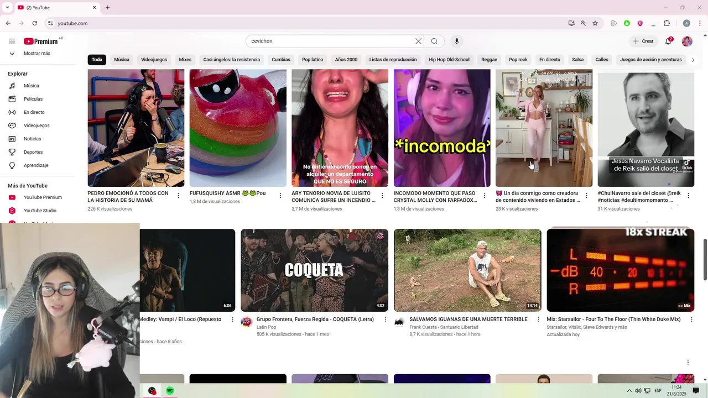
Task: Bookmark this page with star icon
Action: coord(595,23)
